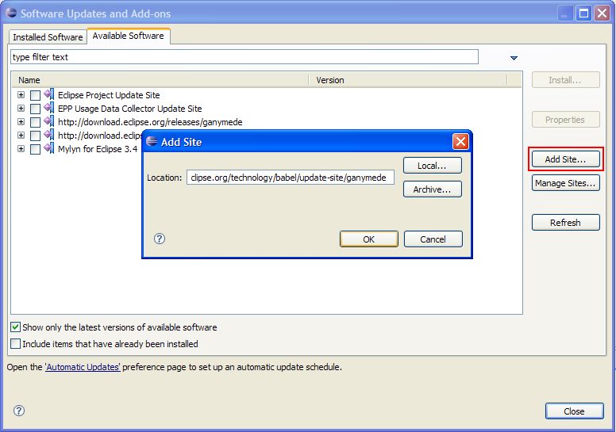Check the releases/ganymede site checkbox
This screenshot has width=616, height=432.
(35, 122)
